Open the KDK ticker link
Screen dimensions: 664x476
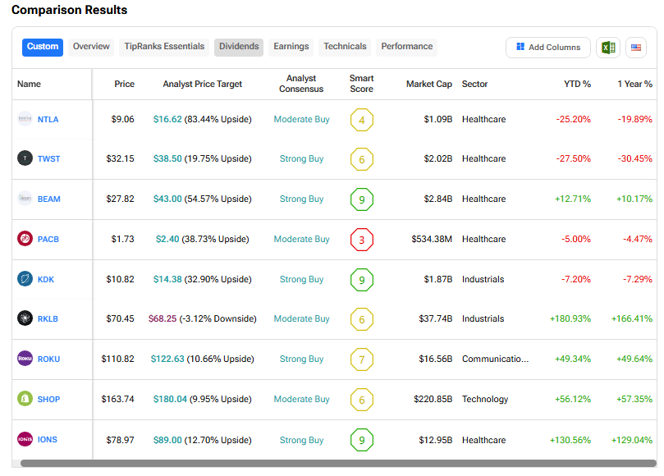46,279
